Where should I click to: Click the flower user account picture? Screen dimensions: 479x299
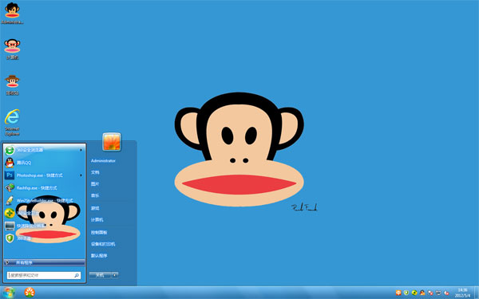112,142
